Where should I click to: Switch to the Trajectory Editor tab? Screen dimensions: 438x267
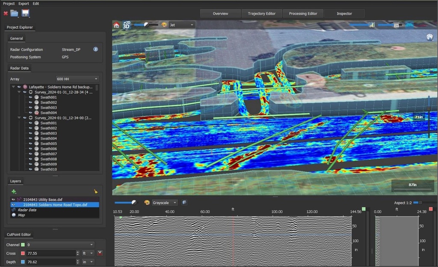[x=261, y=13]
